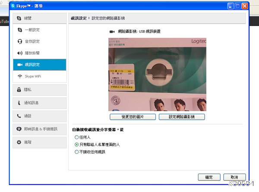The width and height of the screenshot is (259, 192).
Task: Open the 隱私 privacy section
Action: 40,90
